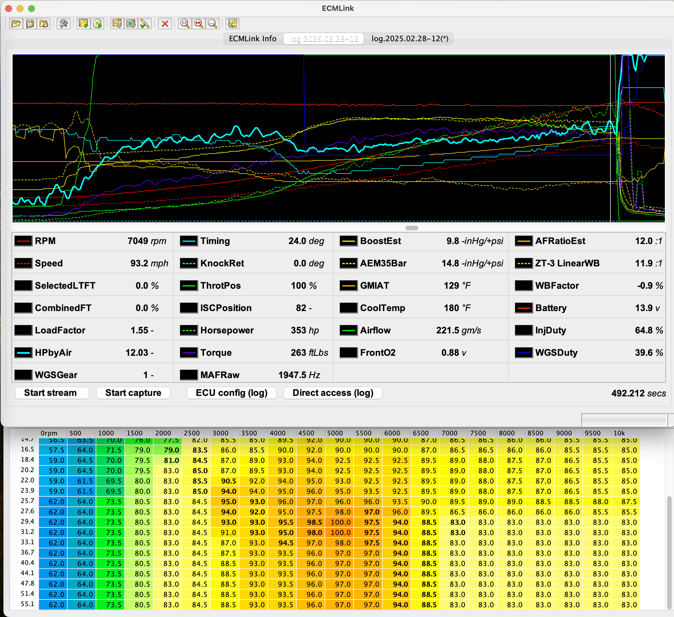
Task: Select the RPM value 7049 rpm
Action: 147,241
